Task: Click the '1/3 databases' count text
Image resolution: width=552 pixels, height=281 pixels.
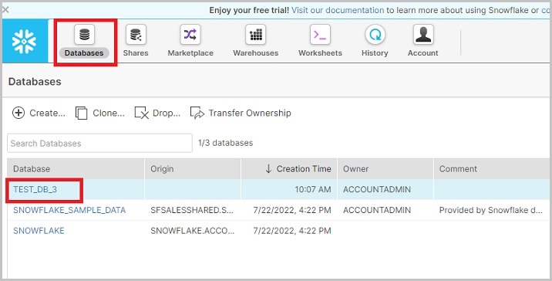Action: pyautogui.click(x=225, y=143)
